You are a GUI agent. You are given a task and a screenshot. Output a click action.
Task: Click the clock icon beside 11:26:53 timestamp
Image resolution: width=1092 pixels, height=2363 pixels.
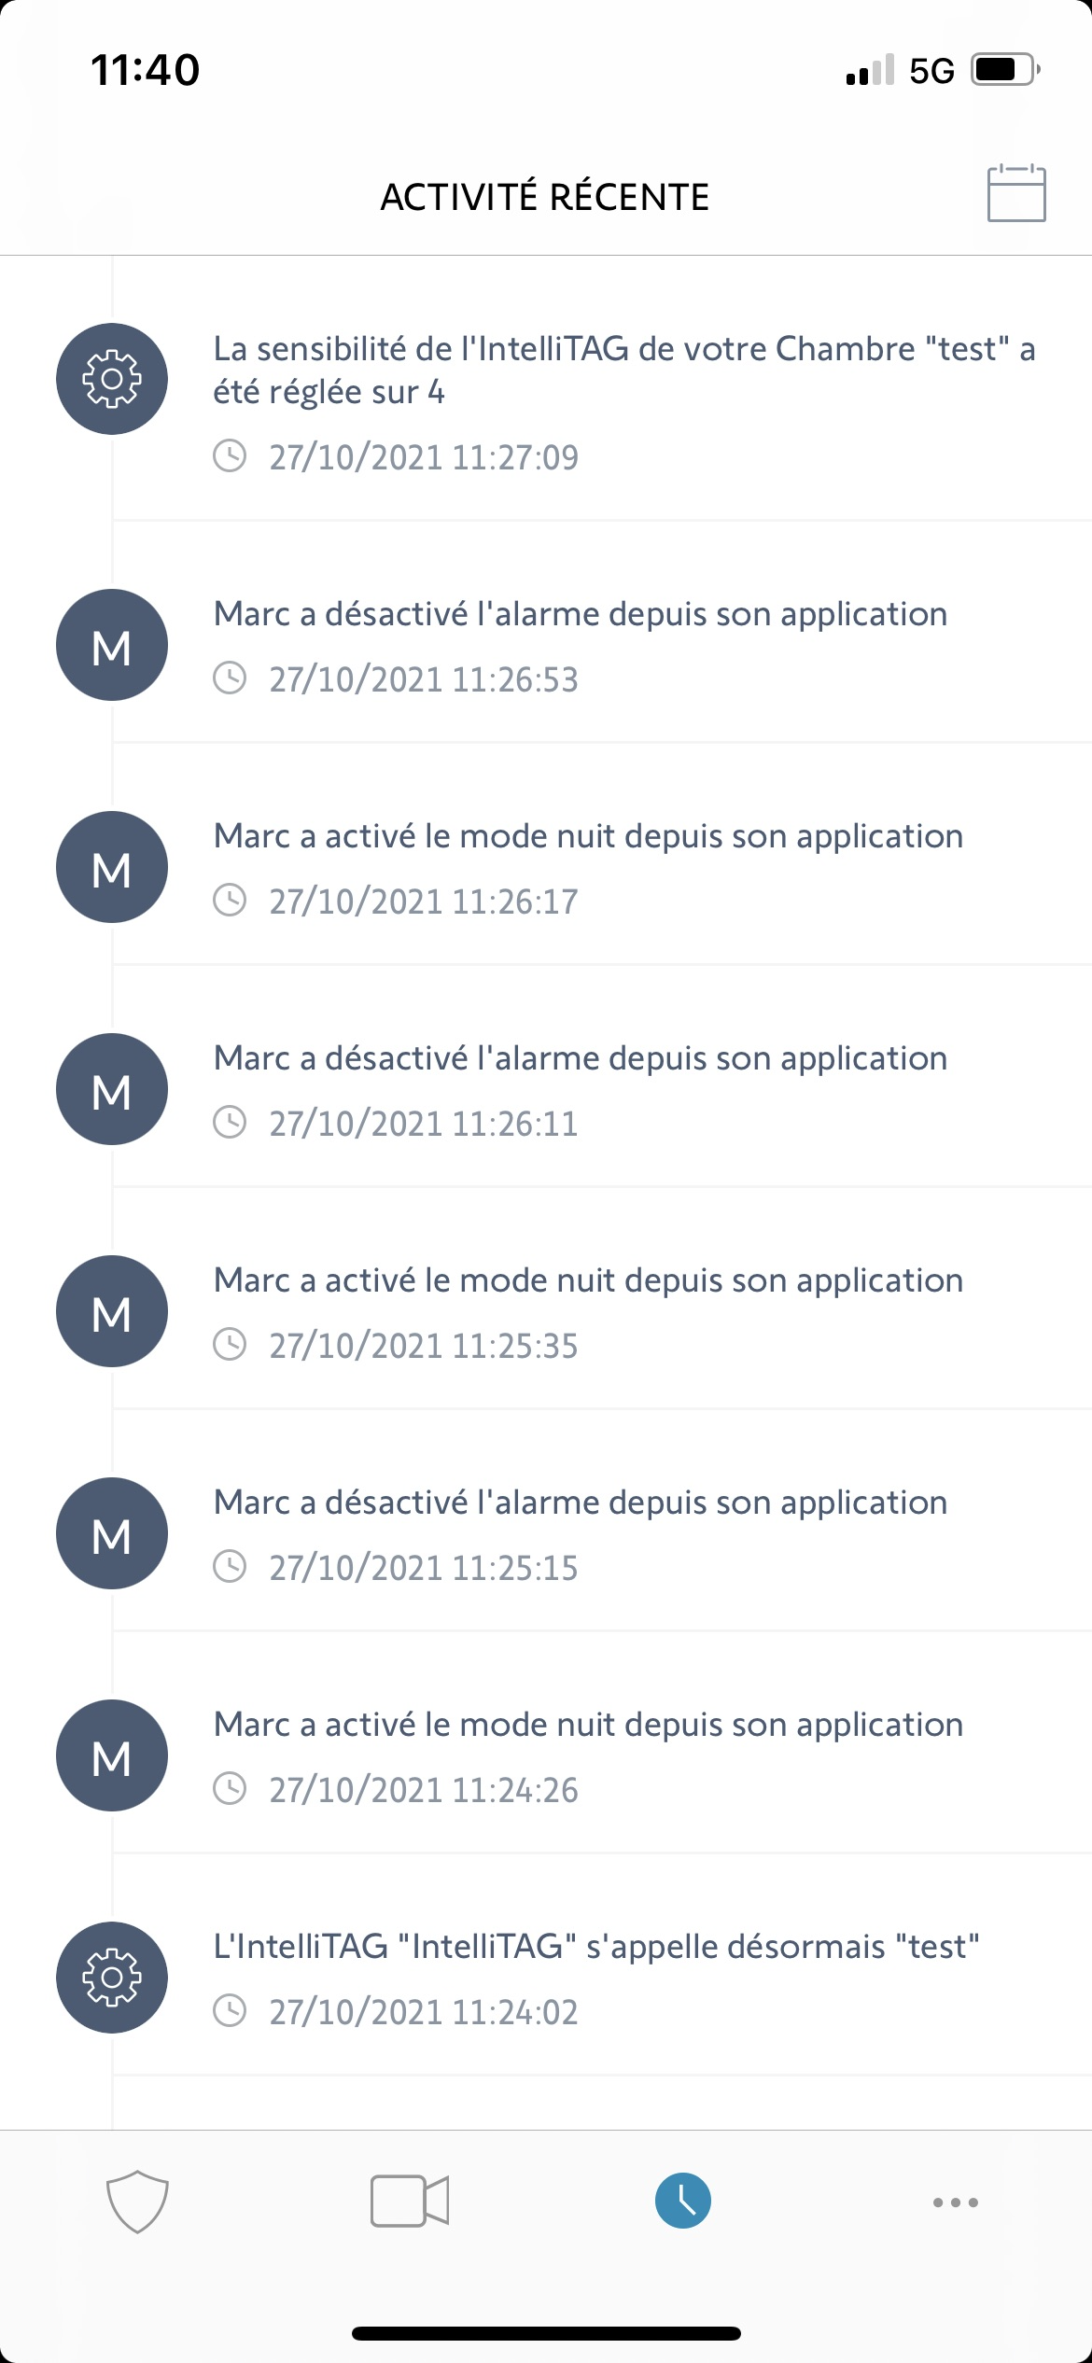(230, 678)
